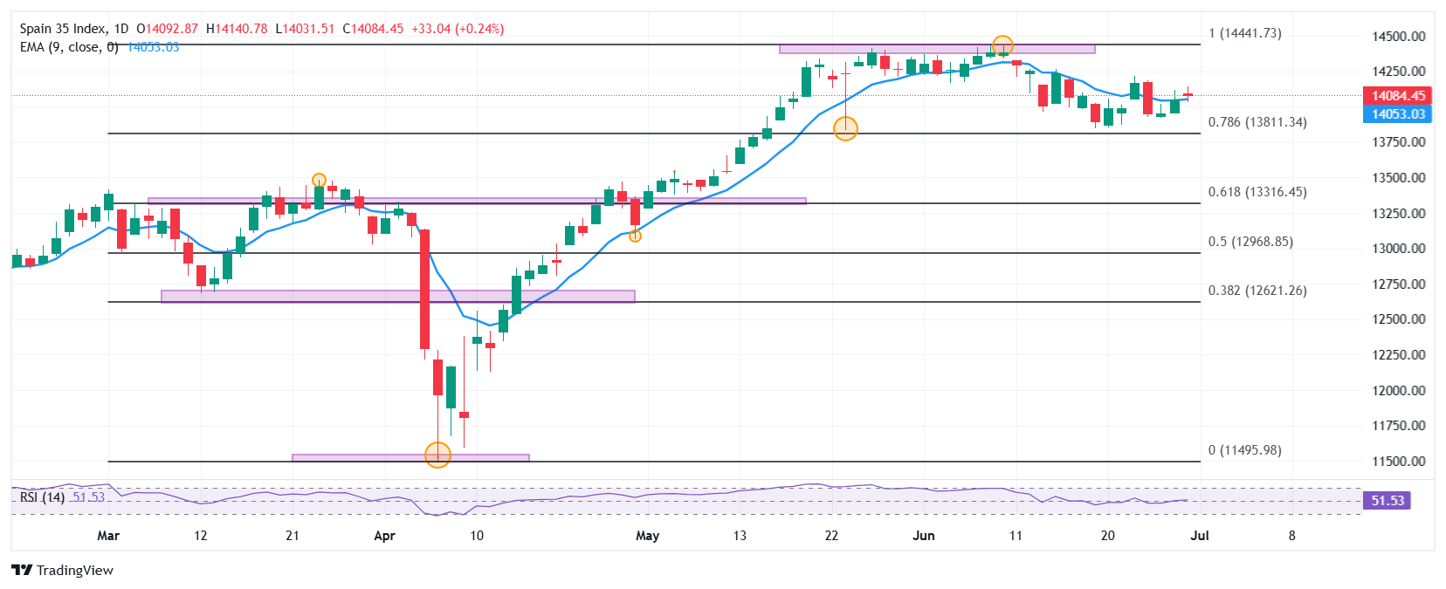Click the 0.382 (12621.26) Fibonacci label
Screen dimensions: 1446x589
(x=1257, y=291)
